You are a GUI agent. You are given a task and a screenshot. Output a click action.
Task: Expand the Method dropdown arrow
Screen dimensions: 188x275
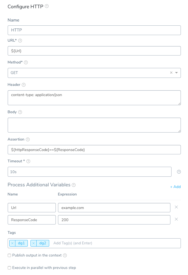tap(176, 73)
